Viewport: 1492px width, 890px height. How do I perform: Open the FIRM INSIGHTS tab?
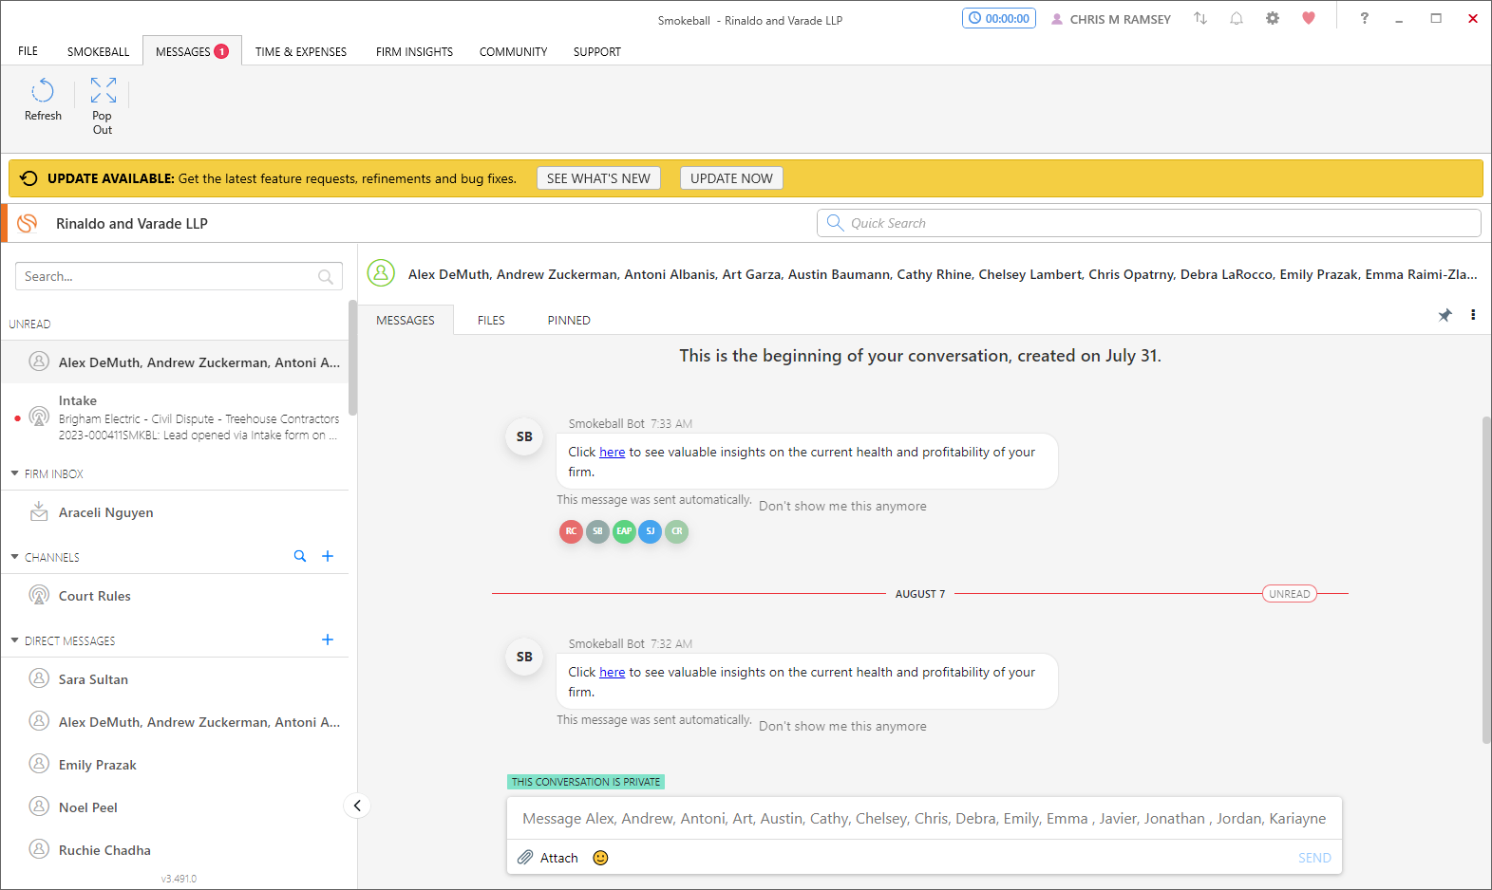tap(414, 51)
